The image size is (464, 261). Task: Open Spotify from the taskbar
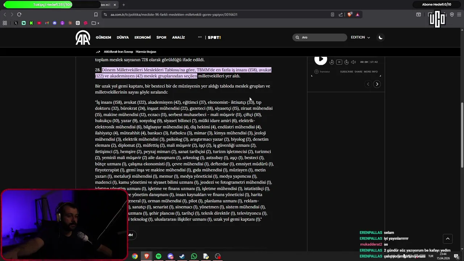coord(158,256)
